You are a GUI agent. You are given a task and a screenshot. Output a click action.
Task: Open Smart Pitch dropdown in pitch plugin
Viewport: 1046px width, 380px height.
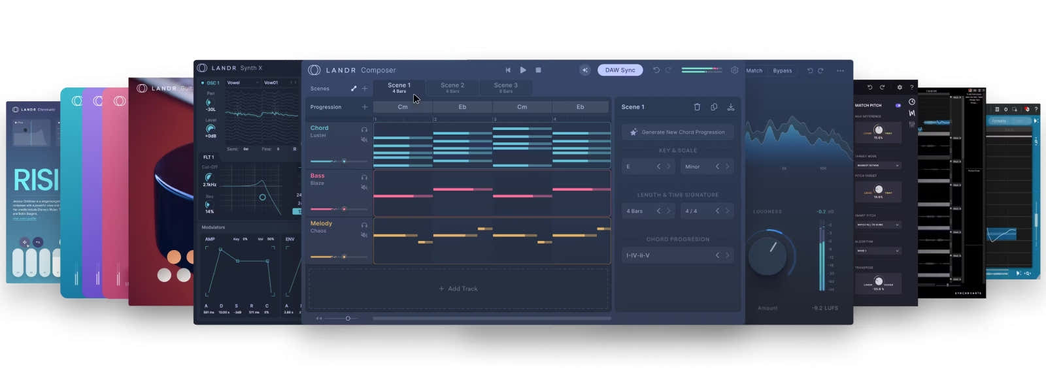pyautogui.click(x=878, y=225)
